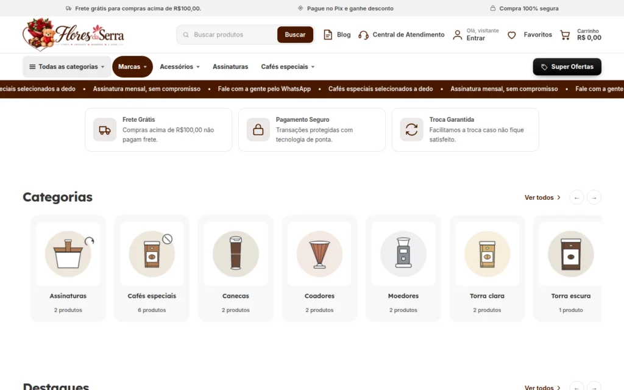Screen dimensions: 624x390
Task: Click the user profile icon
Action: pos(458,35)
